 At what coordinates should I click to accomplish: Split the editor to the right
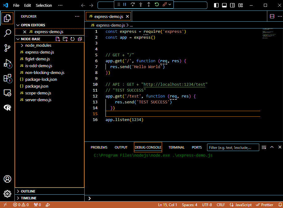click(x=272, y=16)
